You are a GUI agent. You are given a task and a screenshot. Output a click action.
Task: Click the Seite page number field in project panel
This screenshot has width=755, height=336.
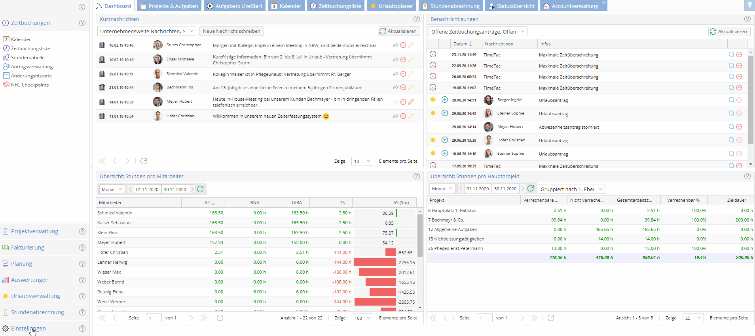pyautogui.click(x=484, y=318)
